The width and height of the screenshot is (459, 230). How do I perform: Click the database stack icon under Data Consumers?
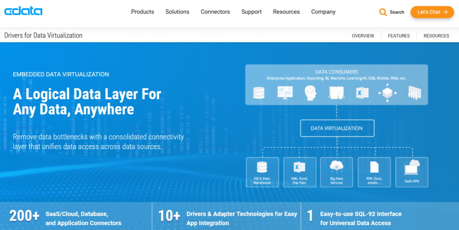(x=259, y=93)
